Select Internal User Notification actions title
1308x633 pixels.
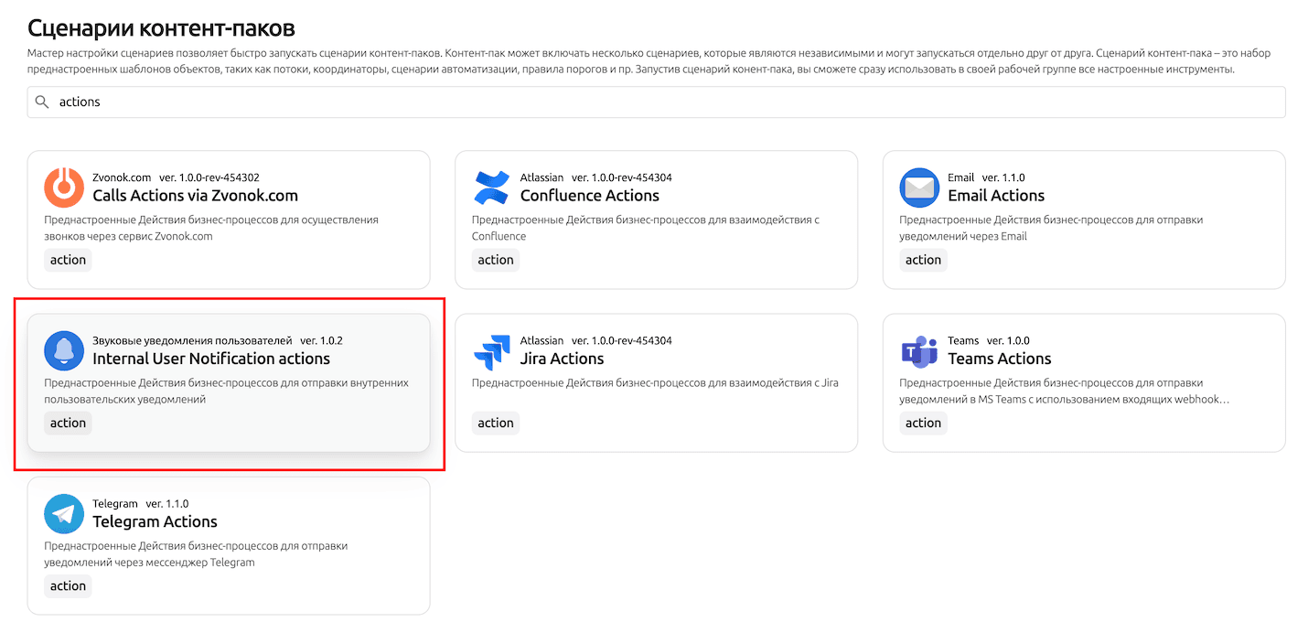[211, 359]
